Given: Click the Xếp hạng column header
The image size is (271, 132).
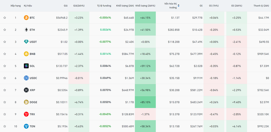Looking at the screenshot, I should click(15, 6).
